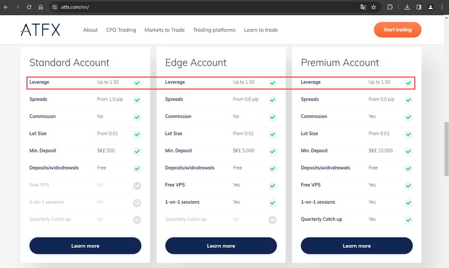This screenshot has height=268, width=449.
Task: Expand the CFD Trading nav menu
Action: point(121,30)
